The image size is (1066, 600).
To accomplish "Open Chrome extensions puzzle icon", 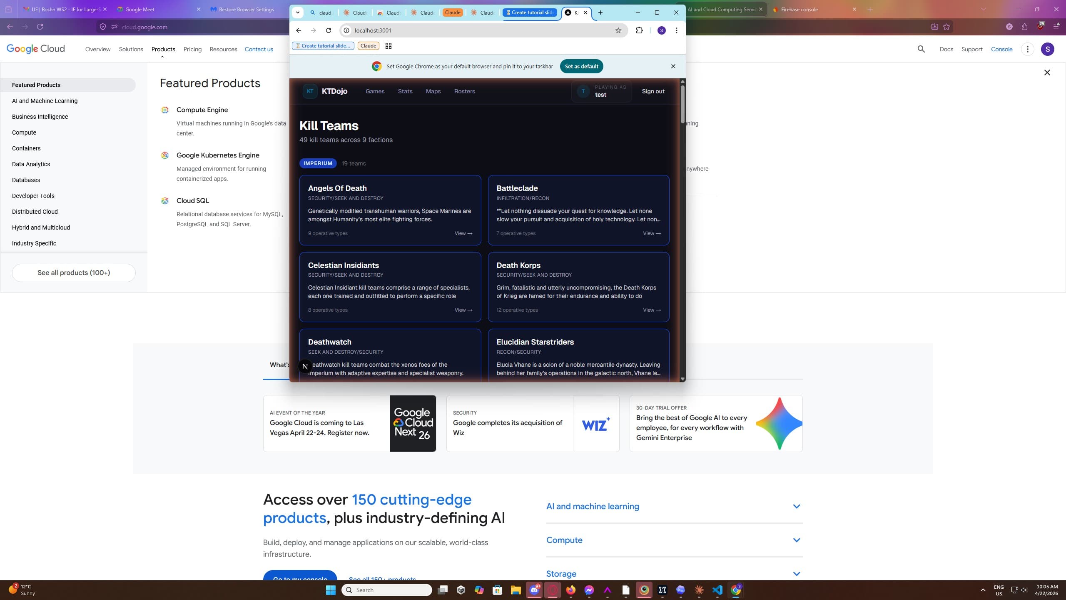I will pos(639,30).
